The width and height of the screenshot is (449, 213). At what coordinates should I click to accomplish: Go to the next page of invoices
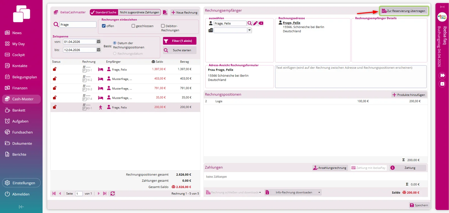coord(98,193)
